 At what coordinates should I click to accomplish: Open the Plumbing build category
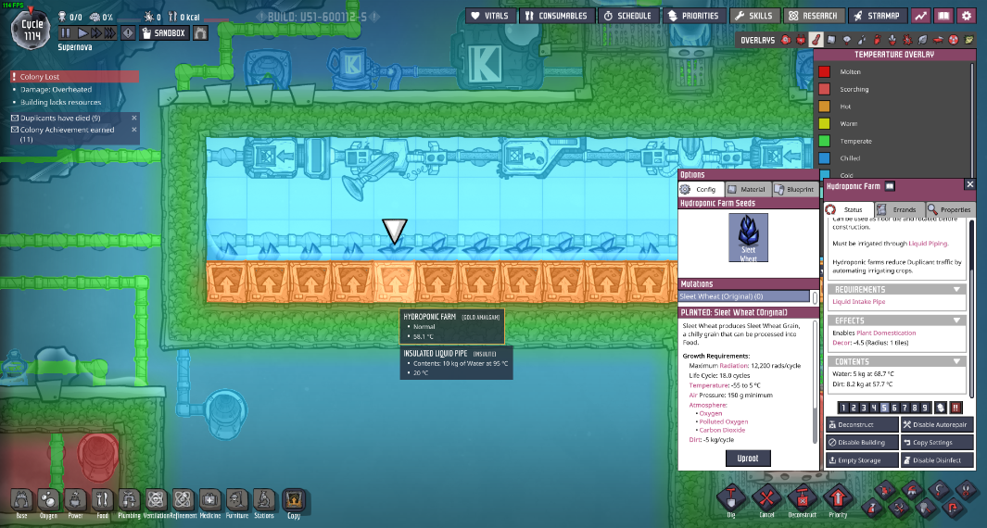tap(129, 500)
